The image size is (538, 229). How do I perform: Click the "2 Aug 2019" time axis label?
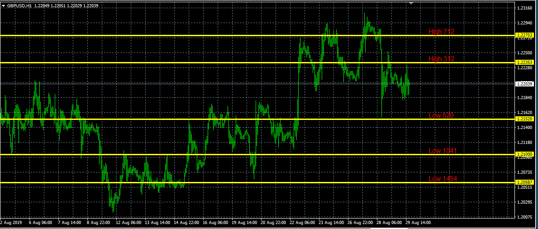click(11, 223)
